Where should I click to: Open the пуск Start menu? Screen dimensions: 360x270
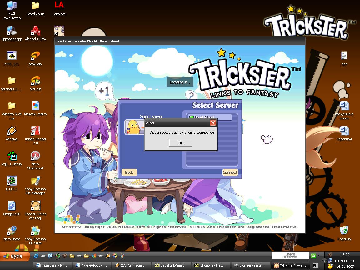tap(15, 256)
